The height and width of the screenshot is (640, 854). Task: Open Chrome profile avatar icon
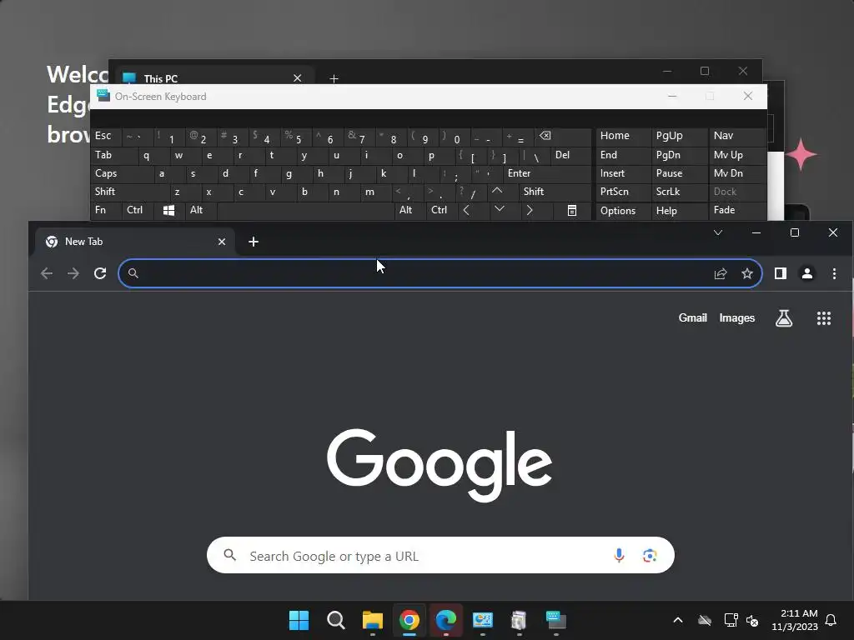tap(807, 273)
